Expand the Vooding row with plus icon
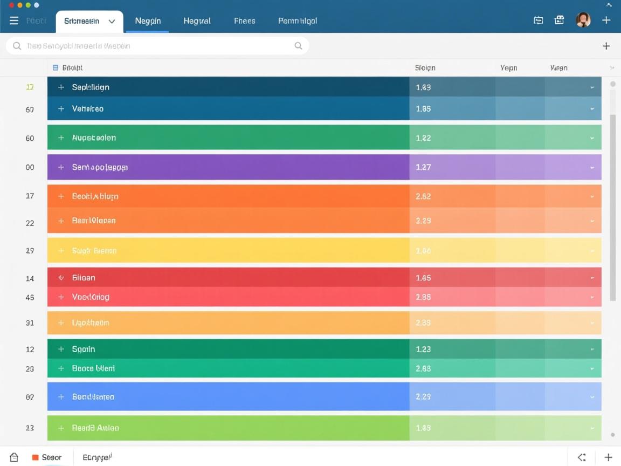The height and width of the screenshot is (466, 621). [61, 297]
